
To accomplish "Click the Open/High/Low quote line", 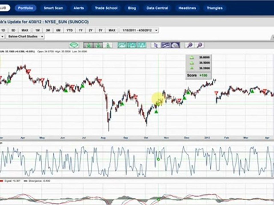I will (x=62, y=52).
